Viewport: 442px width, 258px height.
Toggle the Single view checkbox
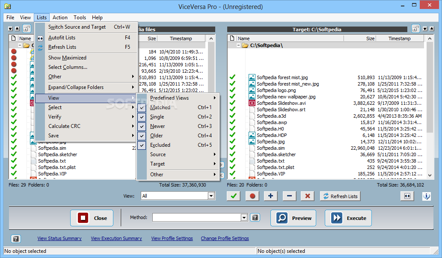pyautogui.click(x=142, y=117)
